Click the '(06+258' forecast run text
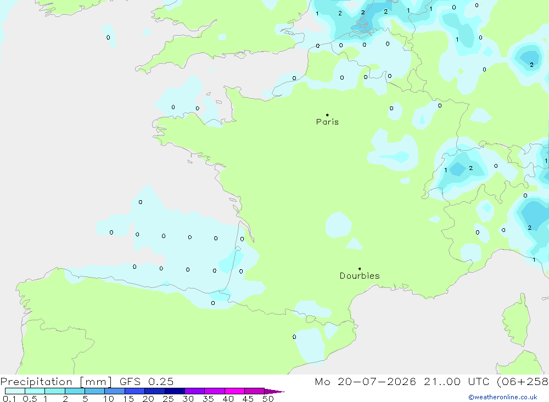Image resolution: width=549 pixels, height=402 pixels. pyautogui.click(x=523, y=381)
